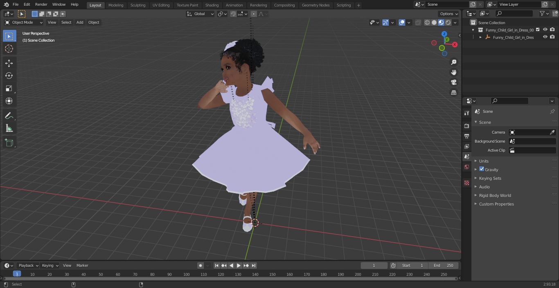
Task: Click the eyedropper next to Camera field
Action: click(x=552, y=132)
